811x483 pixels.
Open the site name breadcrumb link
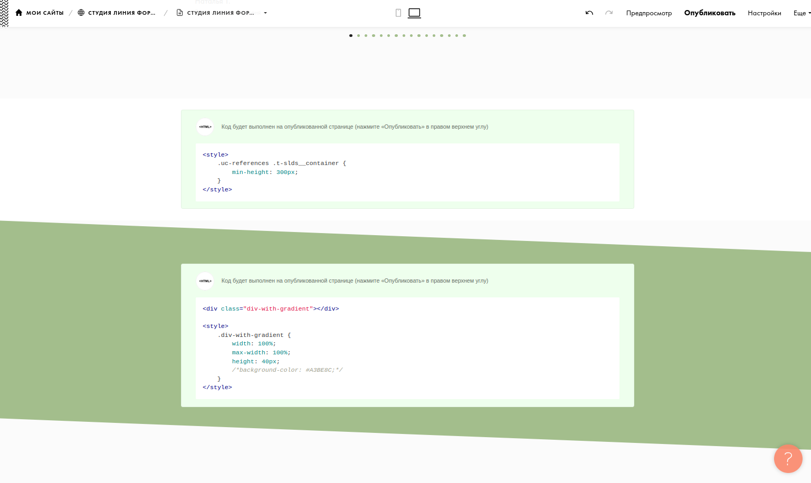click(122, 13)
